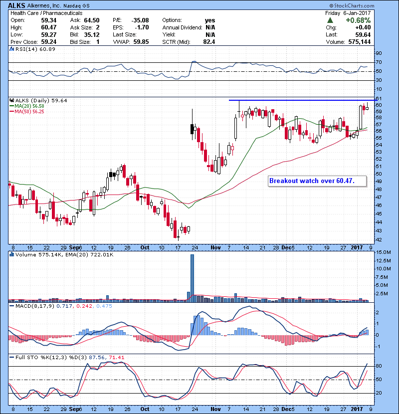Click the MACD value 0.717
The image size is (399, 414).
(64, 306)
